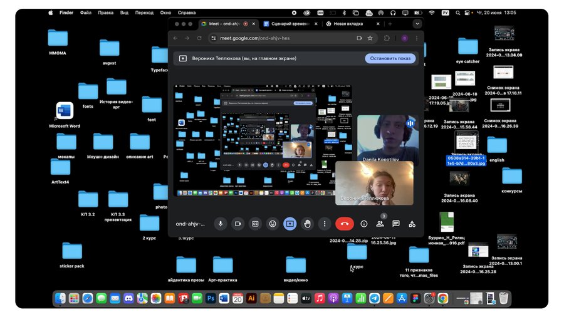Select the 'конкурсы' folder
The width and height of the screenshot is (564, 317).
tap(511, 180)
